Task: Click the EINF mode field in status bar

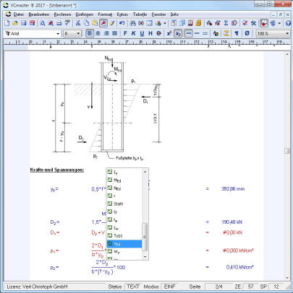Action: click(x=170, y=287)
